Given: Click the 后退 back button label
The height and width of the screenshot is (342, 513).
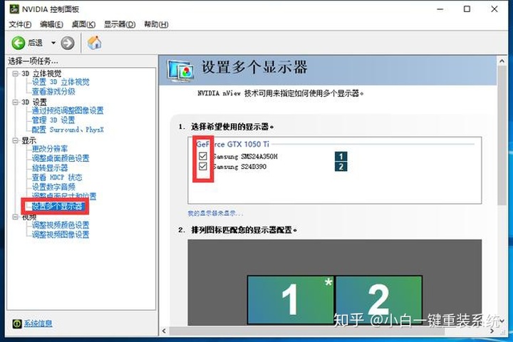Looking at the screenshot, I should [35, 43].
